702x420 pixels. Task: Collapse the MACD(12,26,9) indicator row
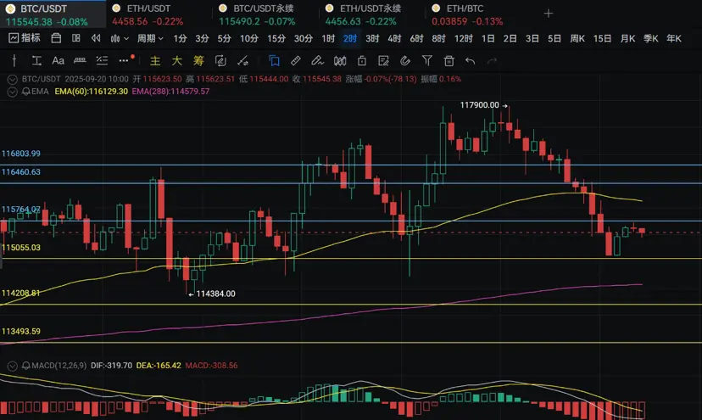click(12, 366)
